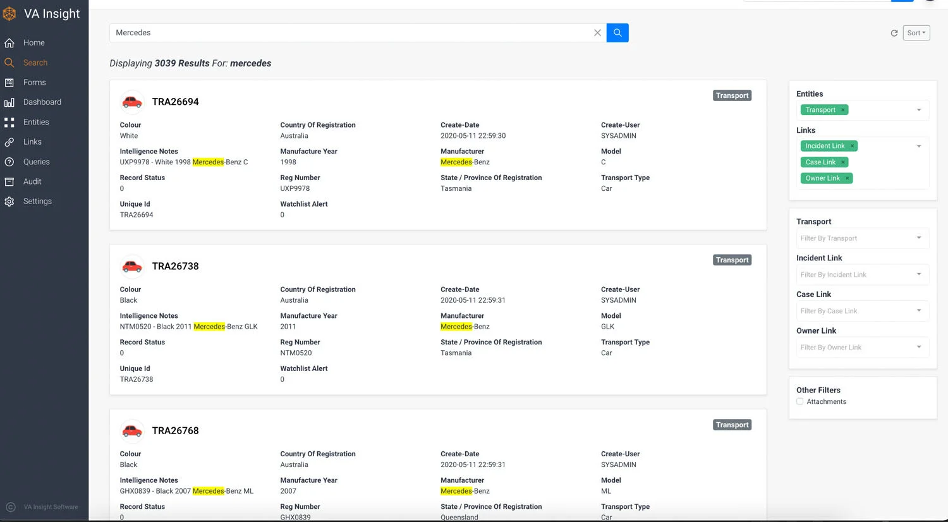948x522 pixels.
Task: Click the TRA26694 red car icon
Action: click(x=132, y=102)
